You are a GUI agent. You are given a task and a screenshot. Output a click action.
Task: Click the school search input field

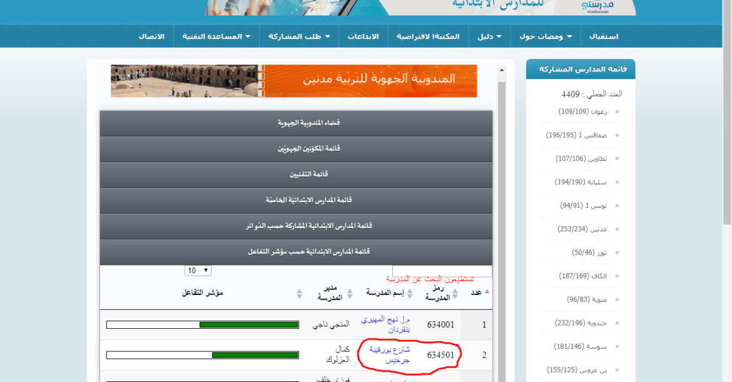tap(442, 271)
